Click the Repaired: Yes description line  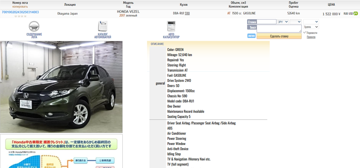coord(175,60)
